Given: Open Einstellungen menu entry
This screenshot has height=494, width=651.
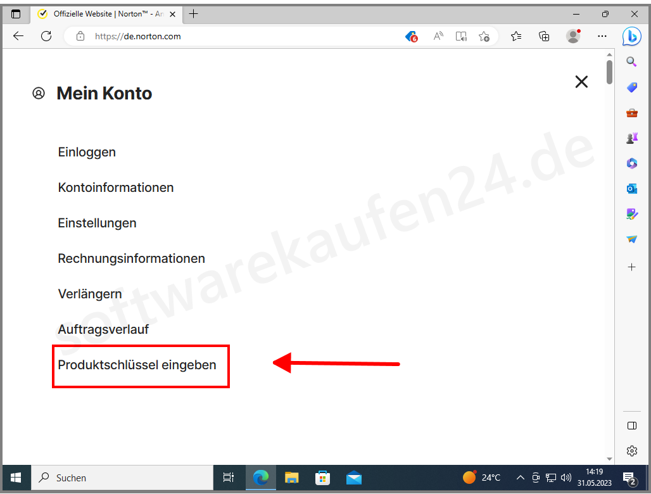Looking at the screenshot, I should pos(97,223).
